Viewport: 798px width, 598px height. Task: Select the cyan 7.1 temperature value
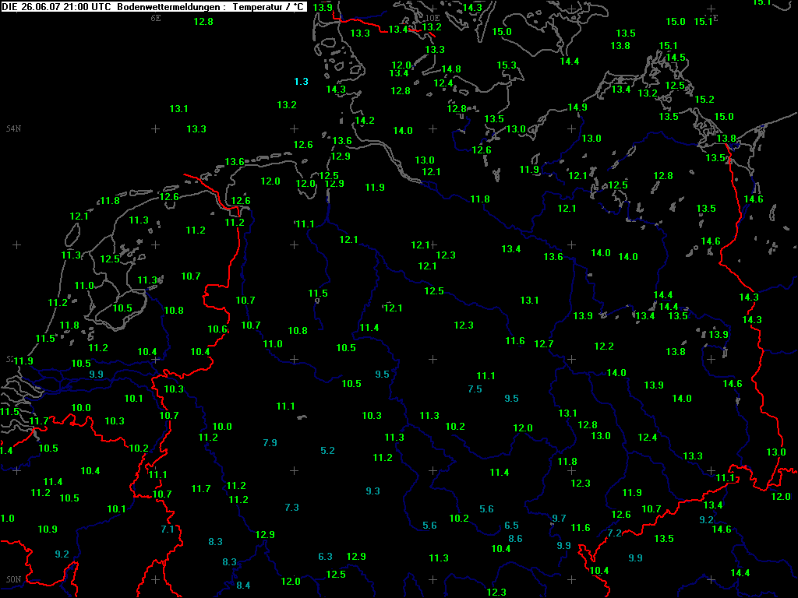[168, 529]
